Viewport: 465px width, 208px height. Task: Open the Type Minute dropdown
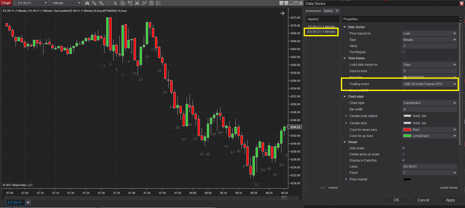pos(430,40)
